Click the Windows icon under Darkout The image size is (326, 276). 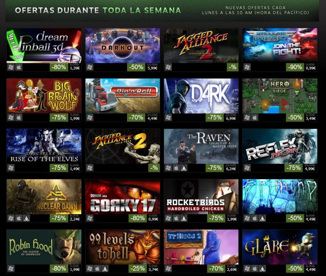(x=89, y=67)
